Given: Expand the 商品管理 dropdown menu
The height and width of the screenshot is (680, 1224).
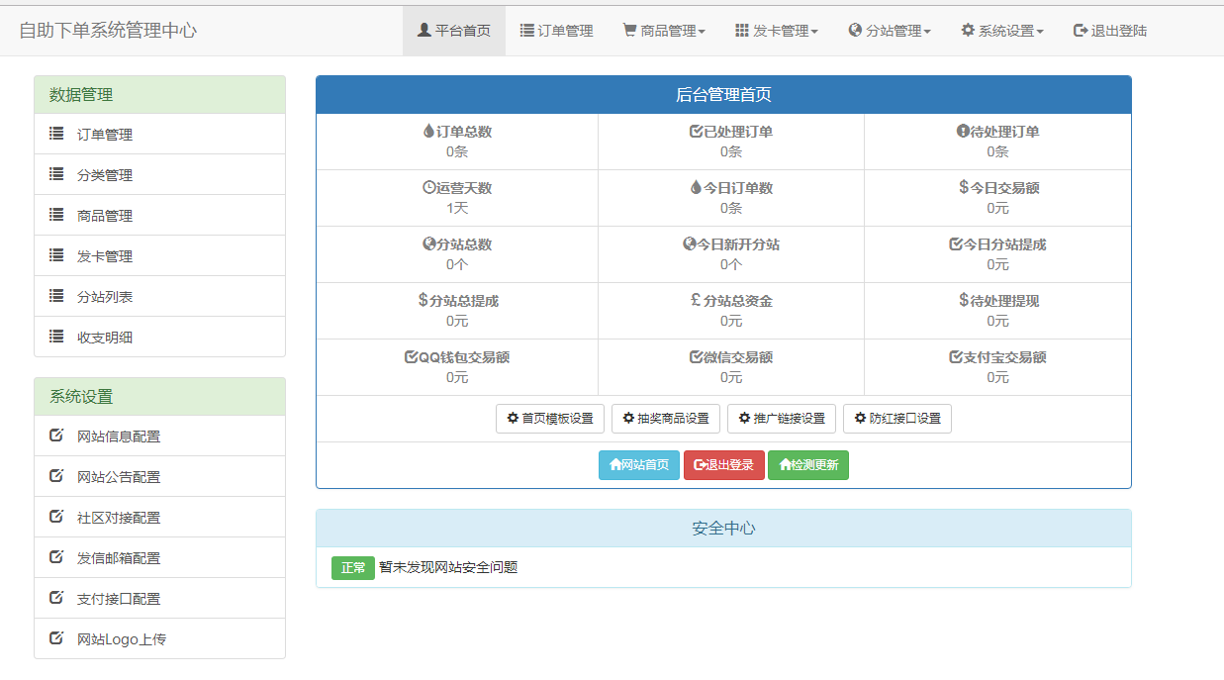Looking at the screenshot, I should [663, 30].
